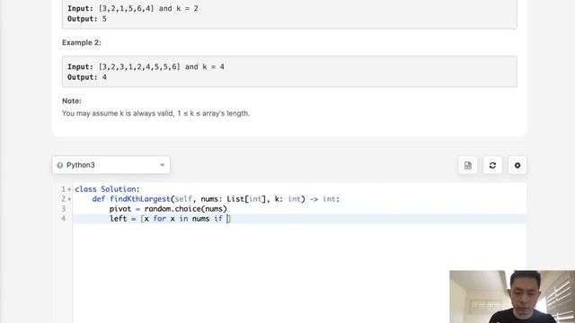Click the webcam video overlay

tap(512, 297)
